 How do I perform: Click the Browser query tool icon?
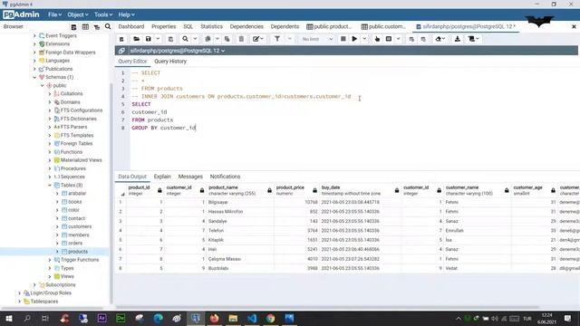[73, 27]
